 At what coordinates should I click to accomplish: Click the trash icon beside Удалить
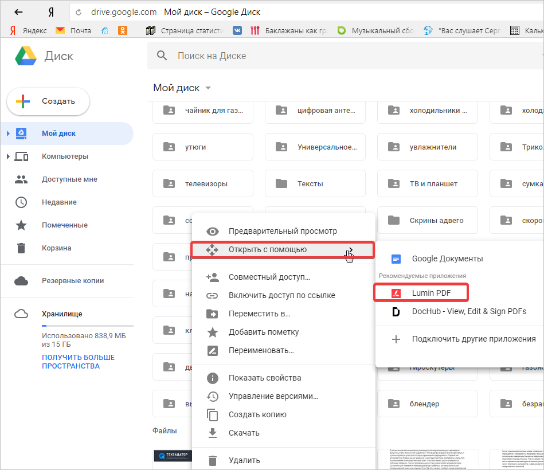coord(213,460)
